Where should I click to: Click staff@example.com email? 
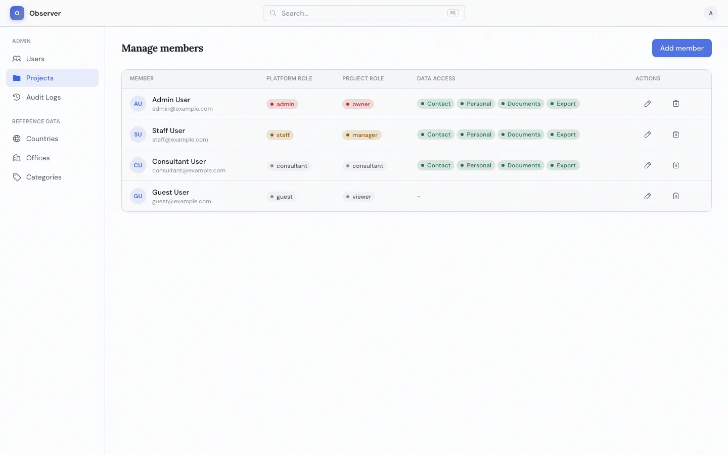tap(180, 140)
